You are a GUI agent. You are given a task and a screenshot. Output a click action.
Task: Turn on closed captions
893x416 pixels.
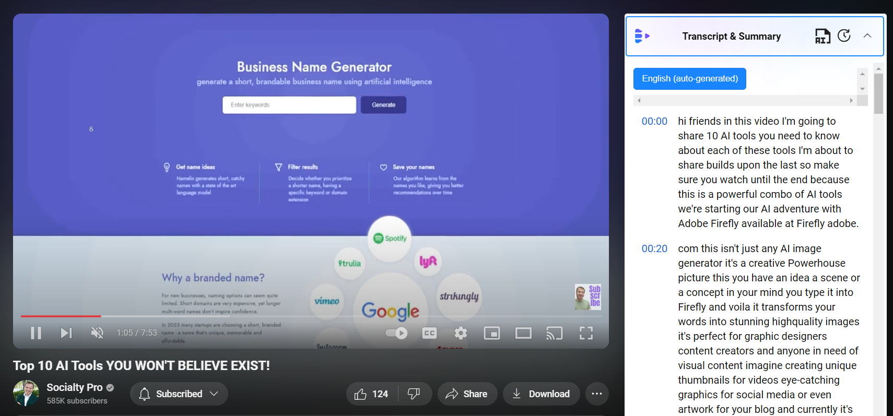click(429, 333)
